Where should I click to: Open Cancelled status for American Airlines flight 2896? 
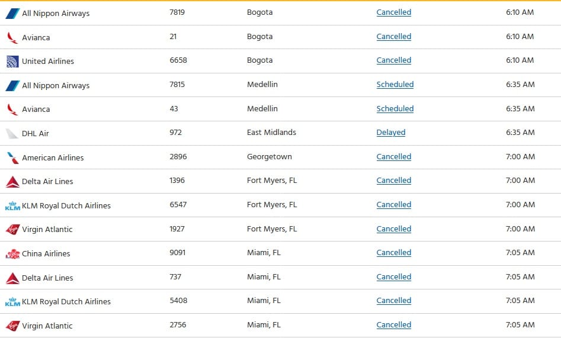point(393,157)
